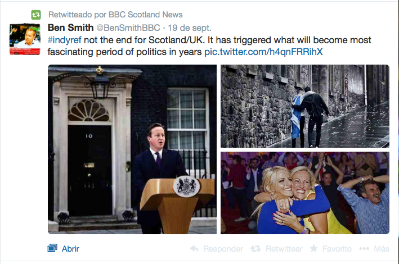Open the 19 de sept. timestamp
Viewport: 399px width, 264px height.
pos(190,27)
